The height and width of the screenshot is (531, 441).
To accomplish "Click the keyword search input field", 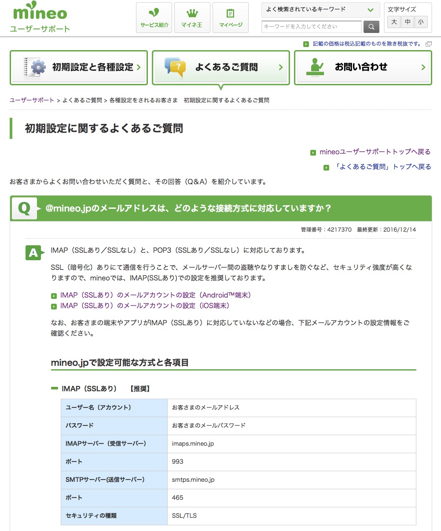I will pos(312,27).
